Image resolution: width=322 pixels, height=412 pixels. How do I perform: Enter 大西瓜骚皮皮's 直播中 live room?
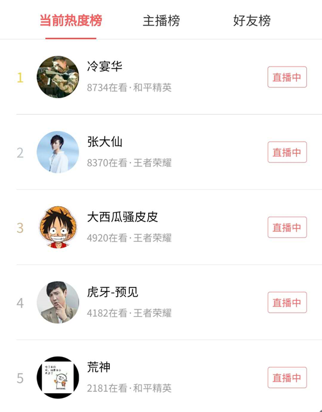click(x=287, y=227)
